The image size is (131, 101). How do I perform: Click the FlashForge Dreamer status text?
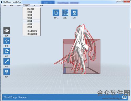(x=16, y=97)
